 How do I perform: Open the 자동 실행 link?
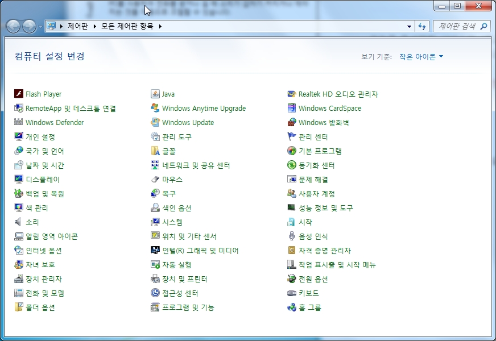tap(177, 265)
